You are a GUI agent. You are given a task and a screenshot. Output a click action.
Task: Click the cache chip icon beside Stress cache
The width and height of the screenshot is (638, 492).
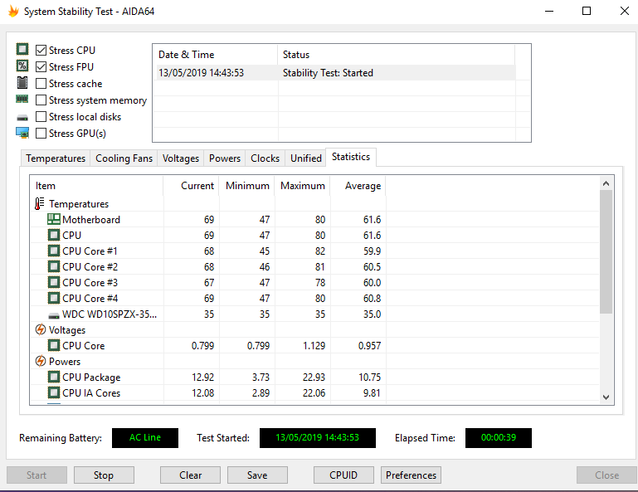(x=22, y=83)
